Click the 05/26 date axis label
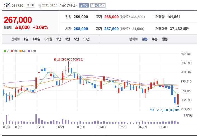197x136 pixels. pos(7,127)
